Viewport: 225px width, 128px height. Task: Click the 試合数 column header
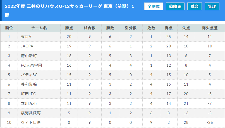coord(90,28)
